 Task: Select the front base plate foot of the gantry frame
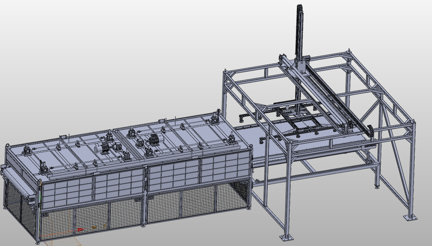[286, 237]
